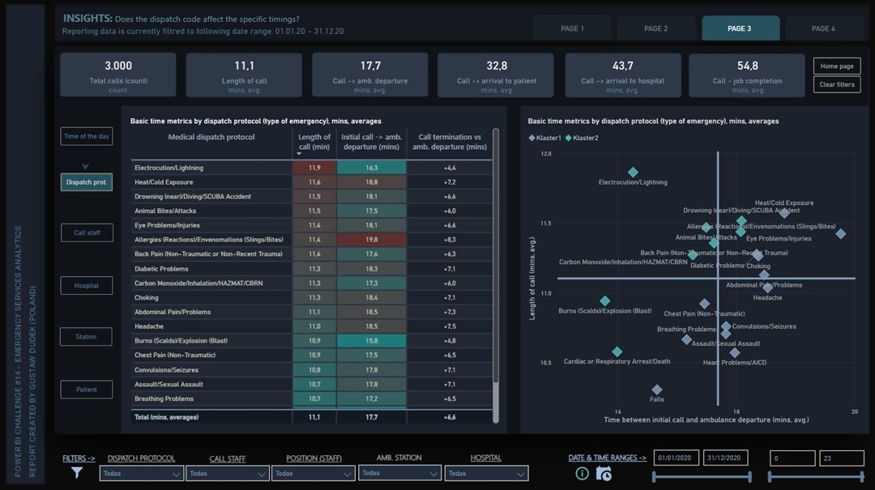Viewport: 875px width, 490px height.
Task: Switch to the PAGE 1 tab
Action: click(572, 28)
